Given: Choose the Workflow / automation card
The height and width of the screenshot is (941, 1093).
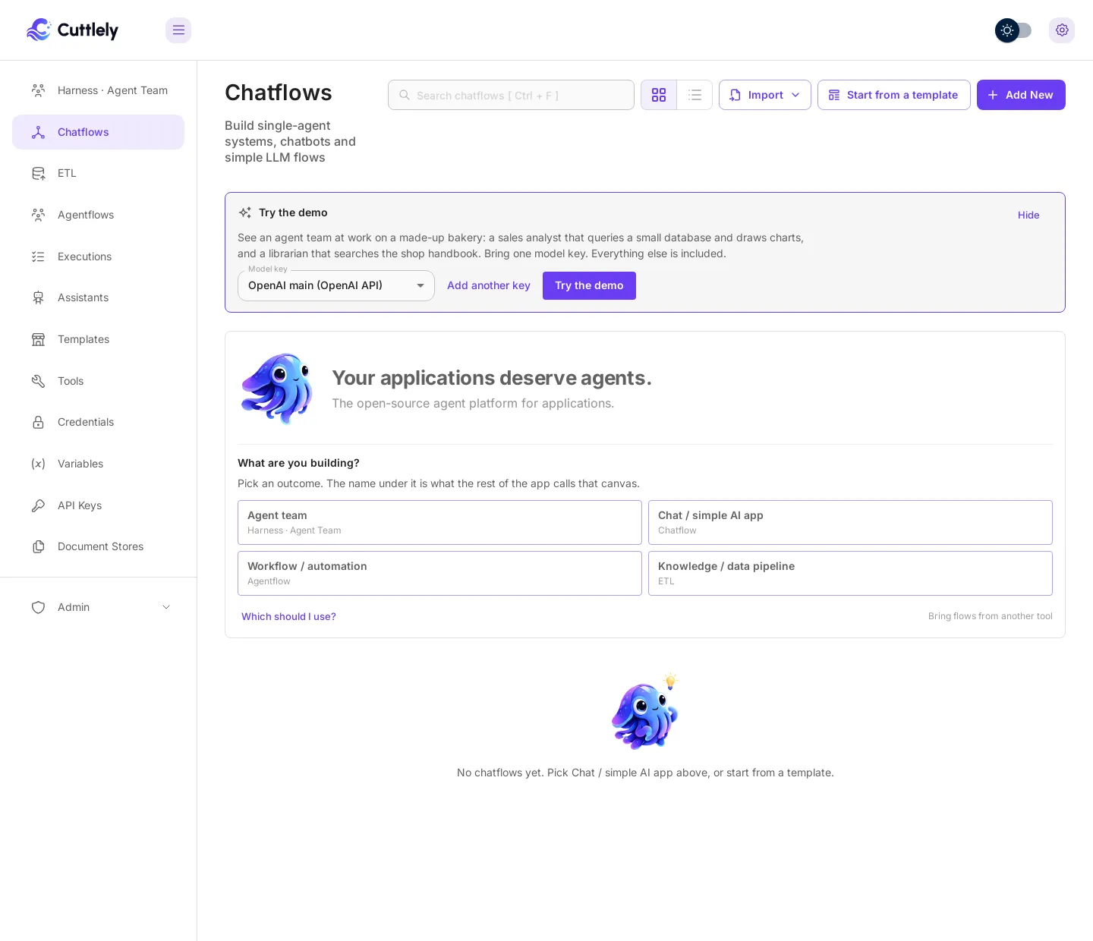Looking at the screenshot, I should point(439,573).
